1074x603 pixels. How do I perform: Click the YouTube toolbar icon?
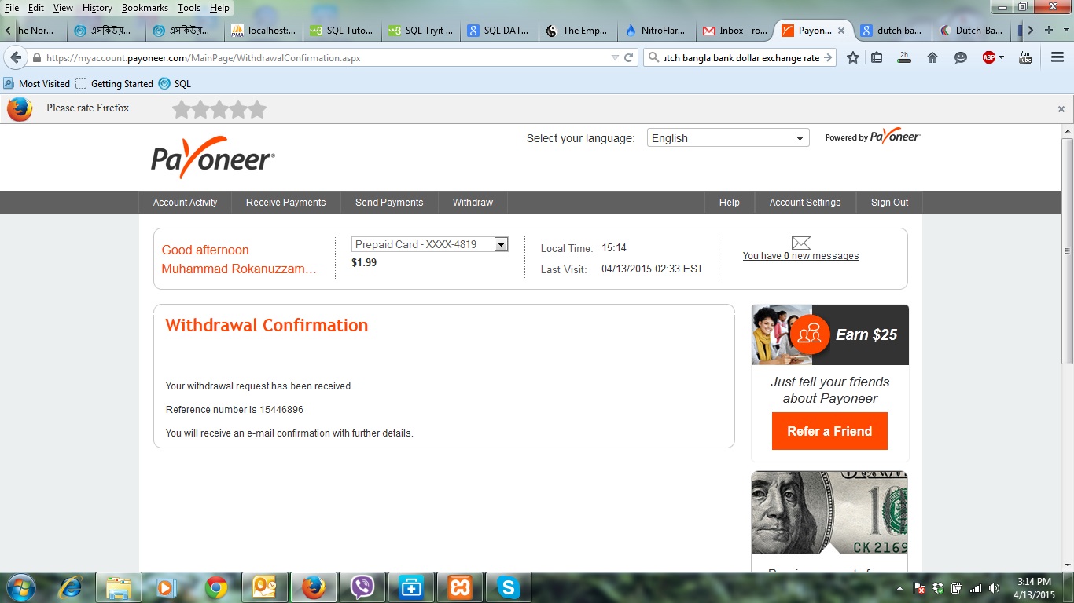click(1025, 57)
